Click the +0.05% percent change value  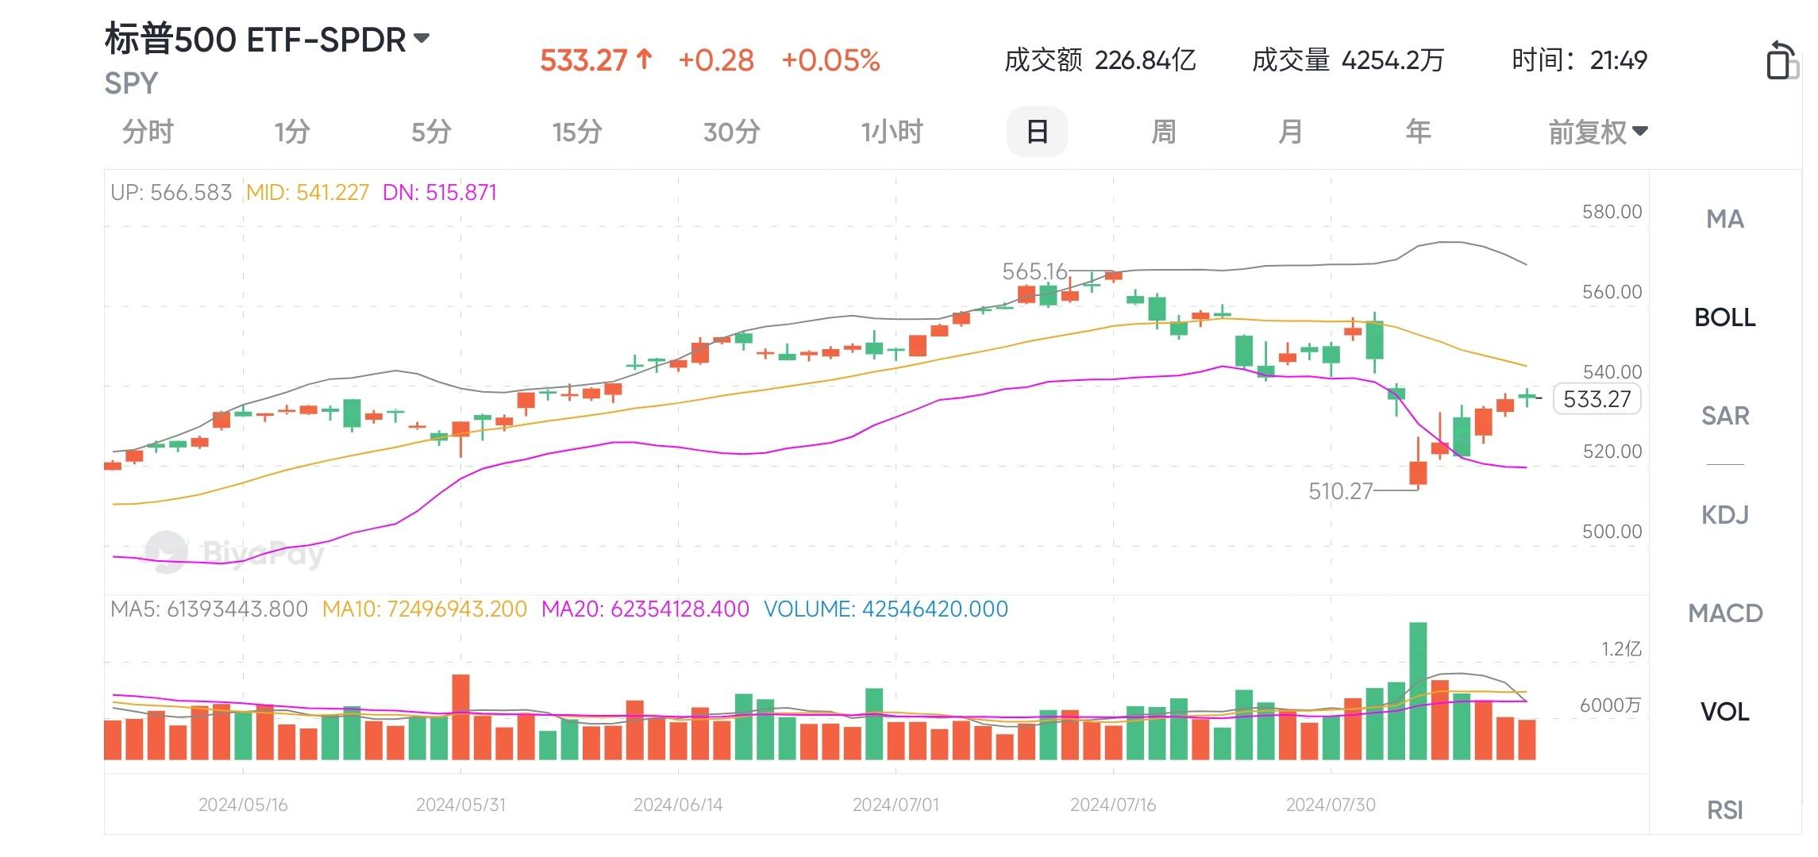pos(830,60)
